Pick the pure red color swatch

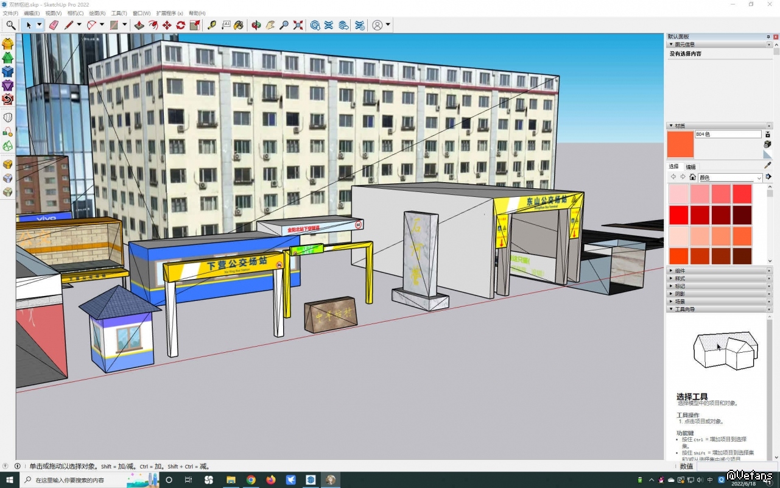679,214
